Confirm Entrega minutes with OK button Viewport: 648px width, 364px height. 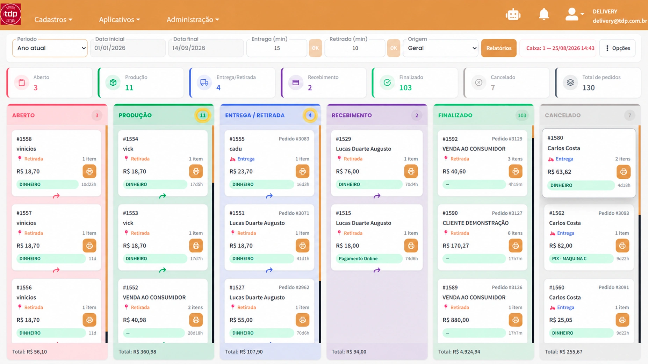[315, 48]
